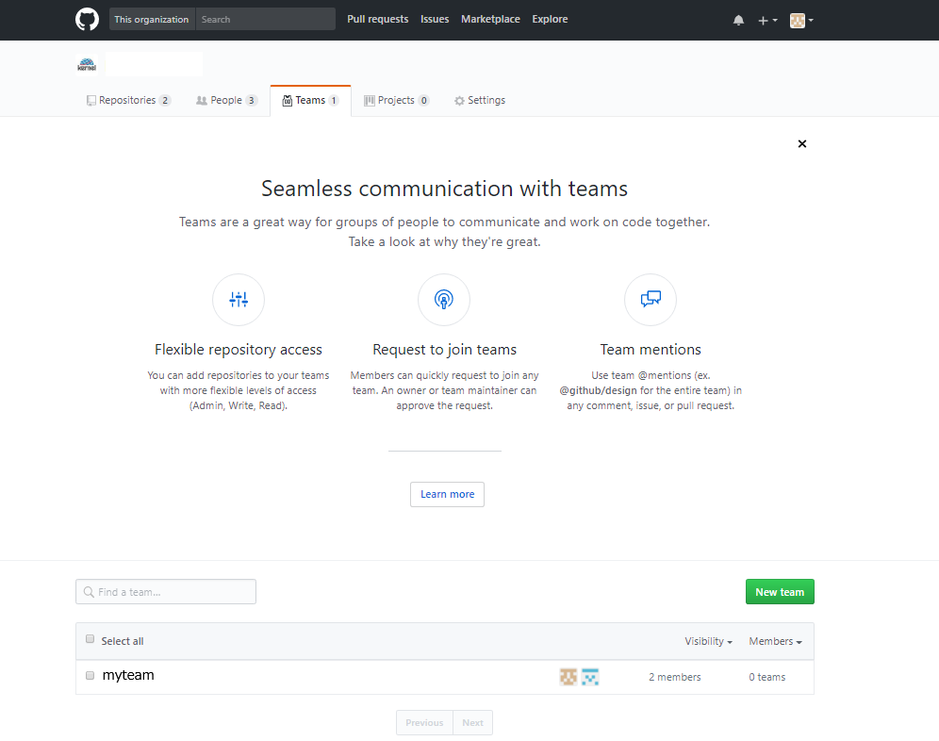
Task: Switch to the Repositories tab
Action: [x=128, y=100]
